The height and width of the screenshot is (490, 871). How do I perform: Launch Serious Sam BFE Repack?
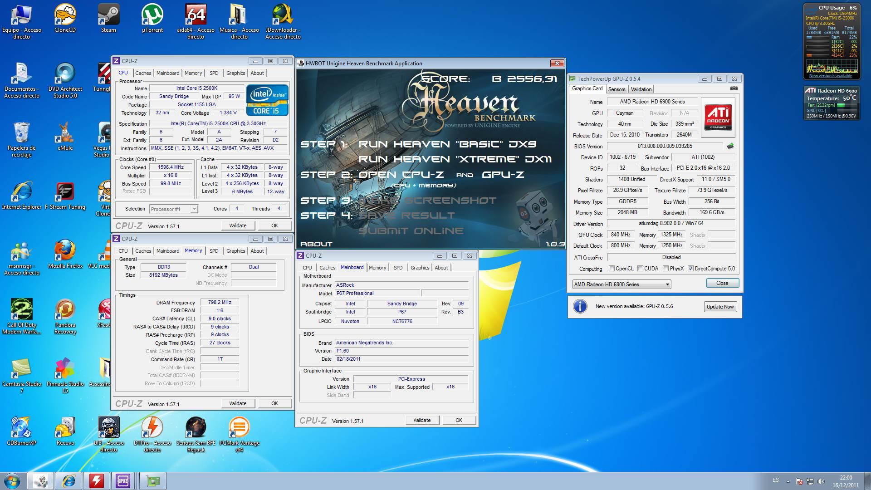point(196,435)
